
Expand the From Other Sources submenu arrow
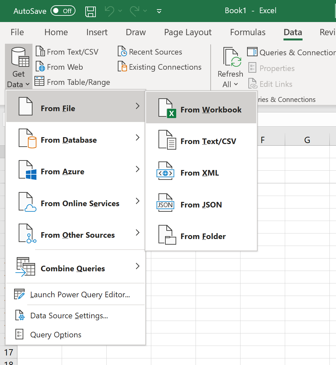pyautogui.click(x=138, y=232)
